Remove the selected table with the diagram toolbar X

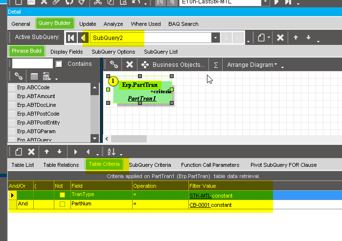click(x=130, y=64)
